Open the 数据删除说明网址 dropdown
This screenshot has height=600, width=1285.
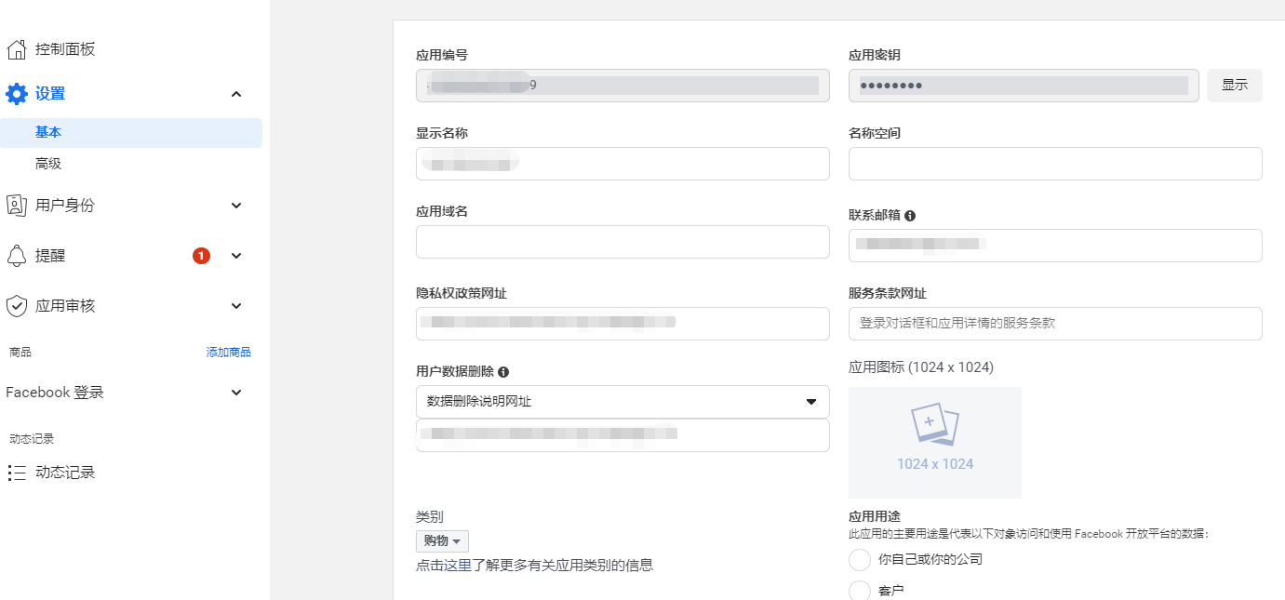pos(622,402)
